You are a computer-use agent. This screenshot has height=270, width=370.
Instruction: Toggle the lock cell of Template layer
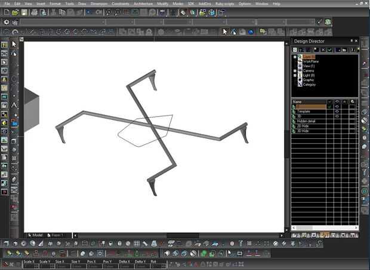tap(345, 111)
